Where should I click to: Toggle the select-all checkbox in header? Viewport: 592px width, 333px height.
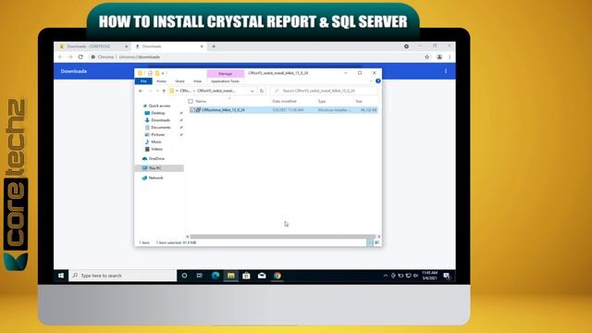[x=191, y=101]
